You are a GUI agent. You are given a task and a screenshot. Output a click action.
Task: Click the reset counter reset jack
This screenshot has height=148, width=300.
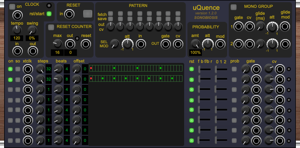pyautogui.click(x=86, y=44)
